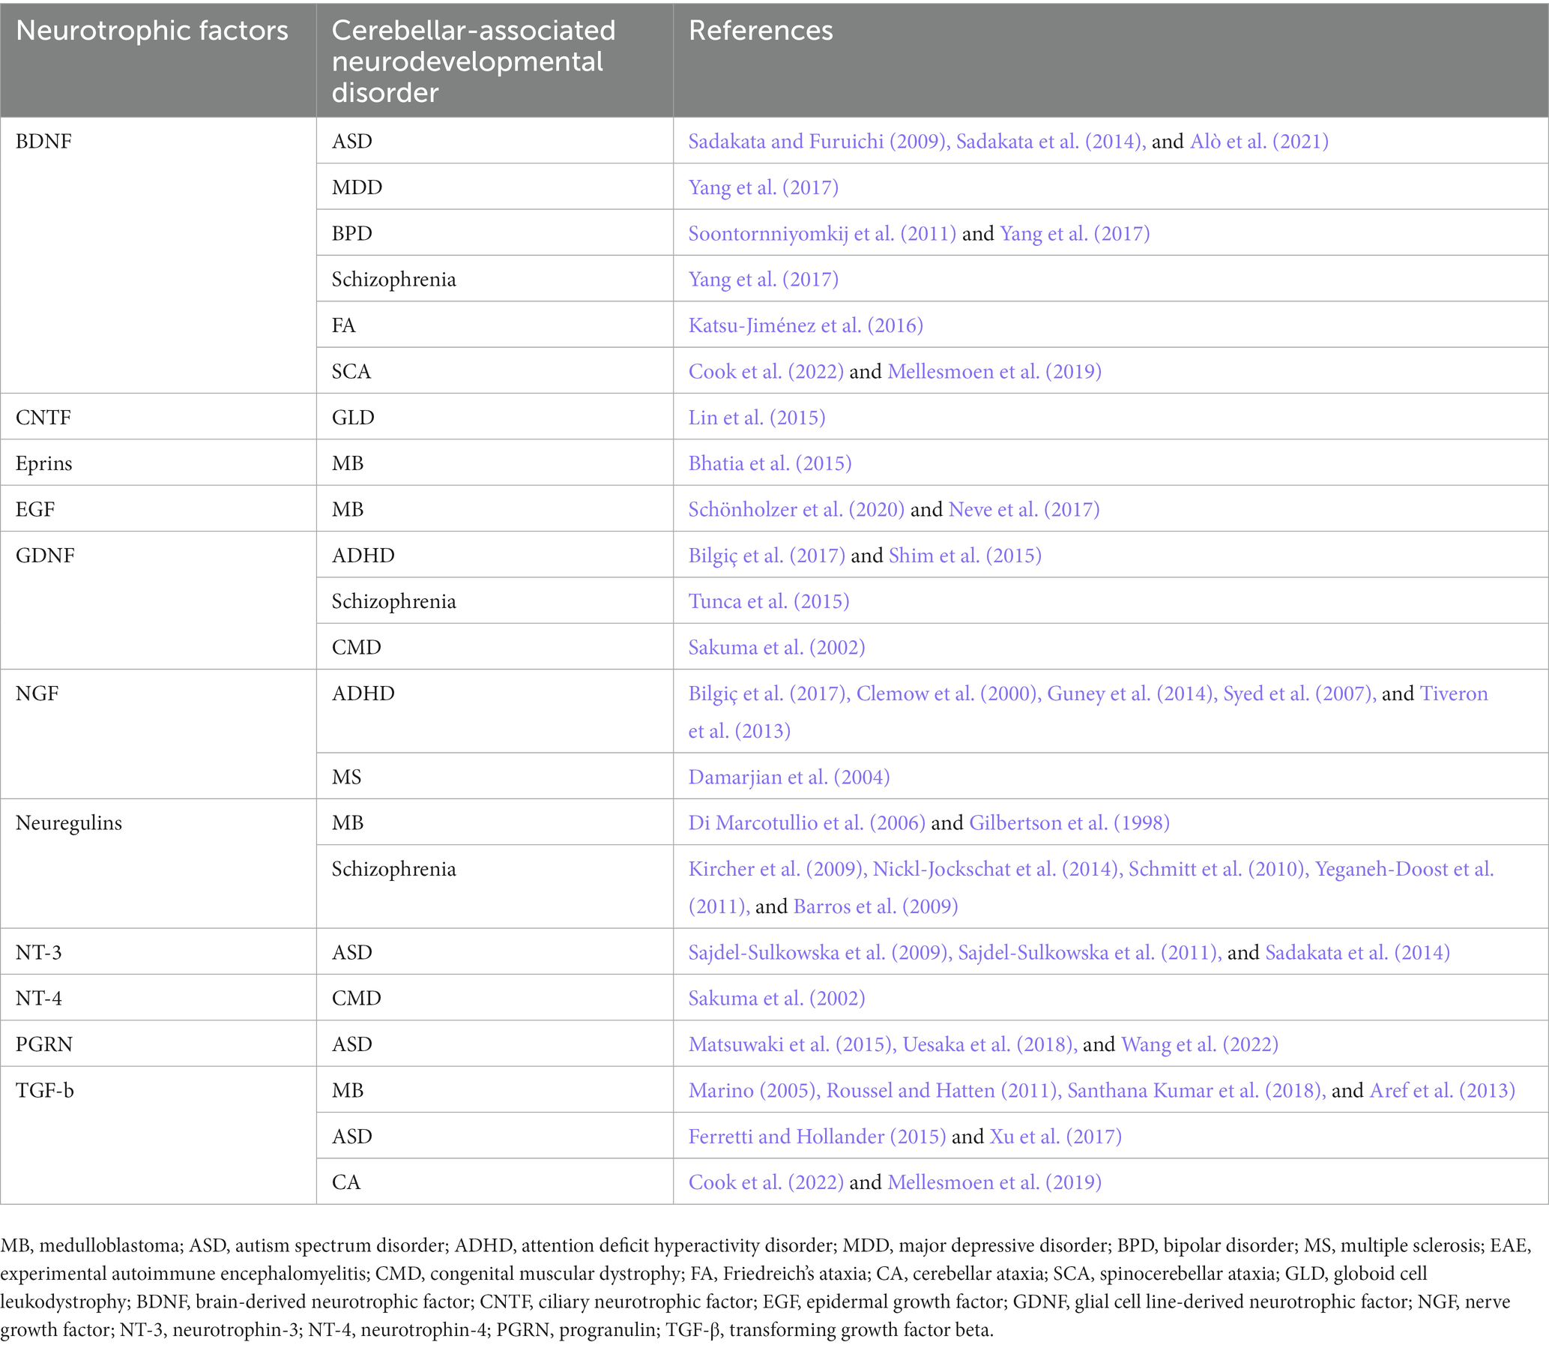The height and width of the screenshot is (1348, 1549).
Task: Open the Kircher et al. (2009) reference
Action: [x=777, y=869]
